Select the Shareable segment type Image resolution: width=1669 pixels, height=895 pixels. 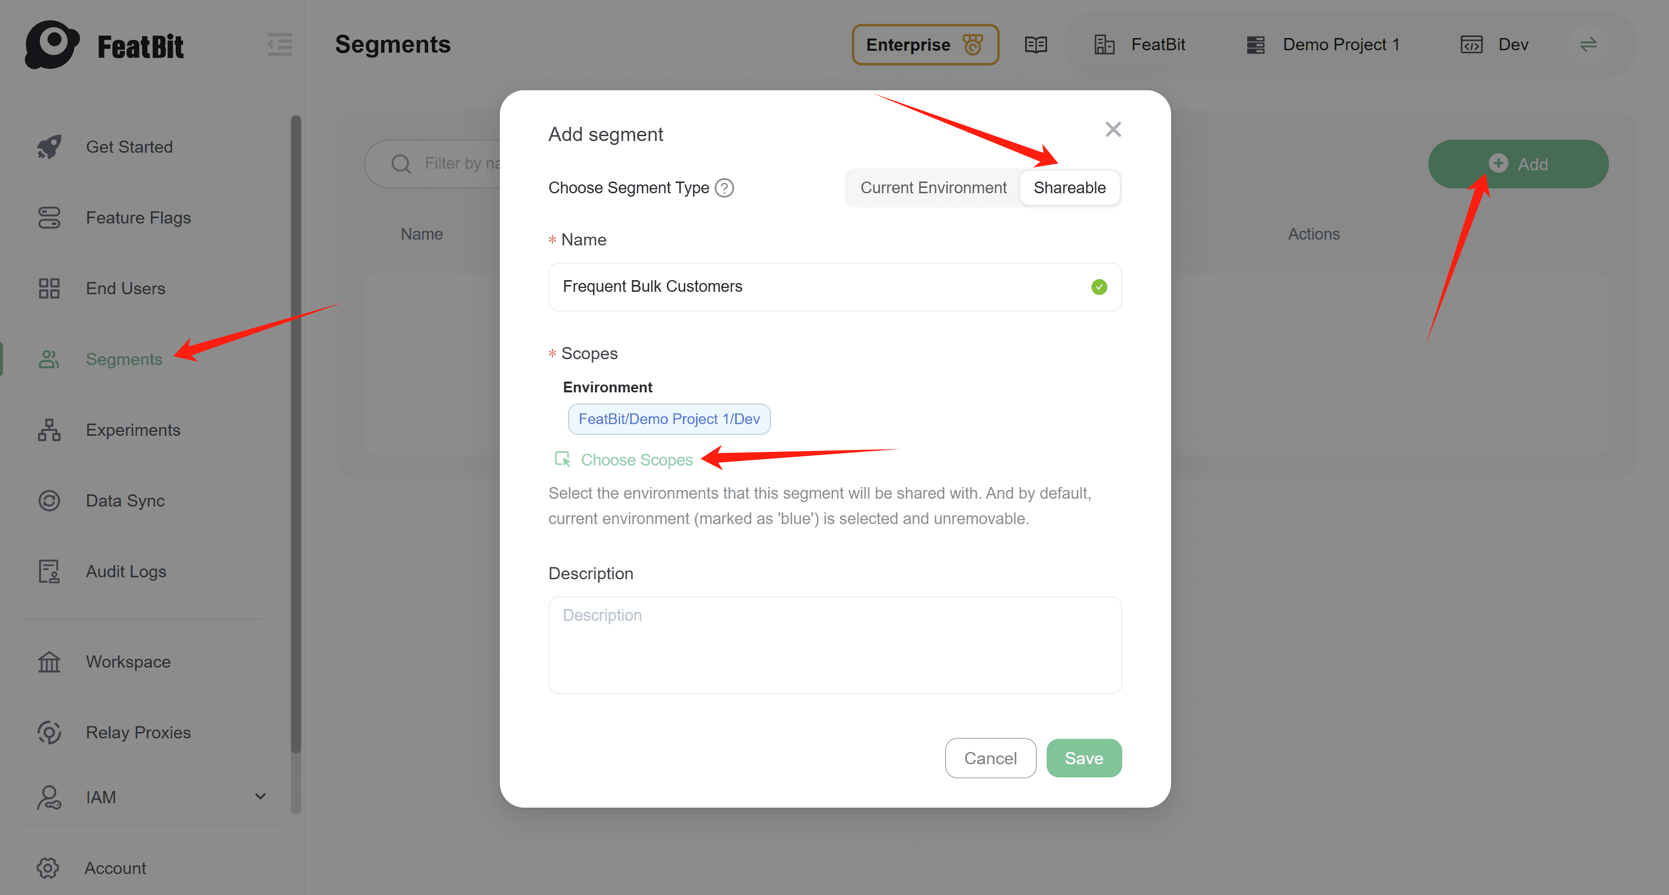(x=1070, y=188)
